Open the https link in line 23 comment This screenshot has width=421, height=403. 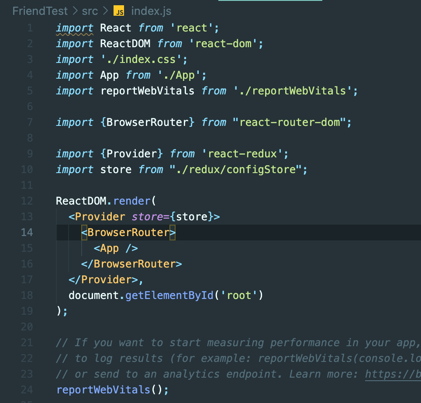(393, 374)
